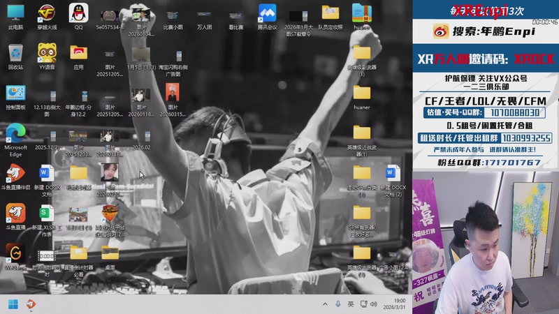
Task: Switch the 英 input method indicator
Action: [351, 304]
